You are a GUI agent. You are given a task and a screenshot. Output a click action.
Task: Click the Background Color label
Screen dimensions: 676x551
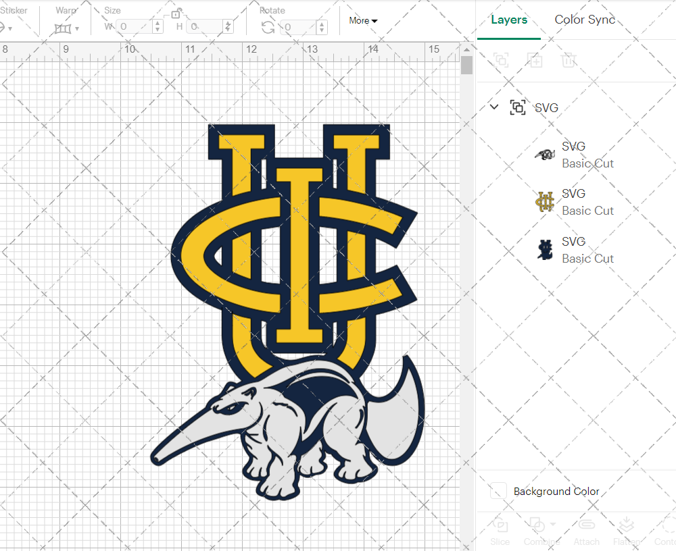click(x=556, y=492)
